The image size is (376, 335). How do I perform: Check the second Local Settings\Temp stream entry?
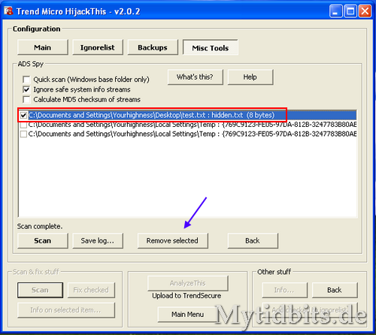23,125
